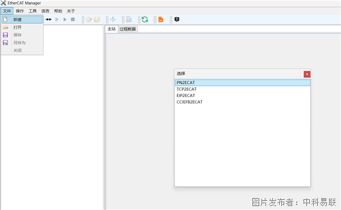Click the greyed 关闭 menu entry
This screenshot has height=210, width=341.
(x=22, y=51)
